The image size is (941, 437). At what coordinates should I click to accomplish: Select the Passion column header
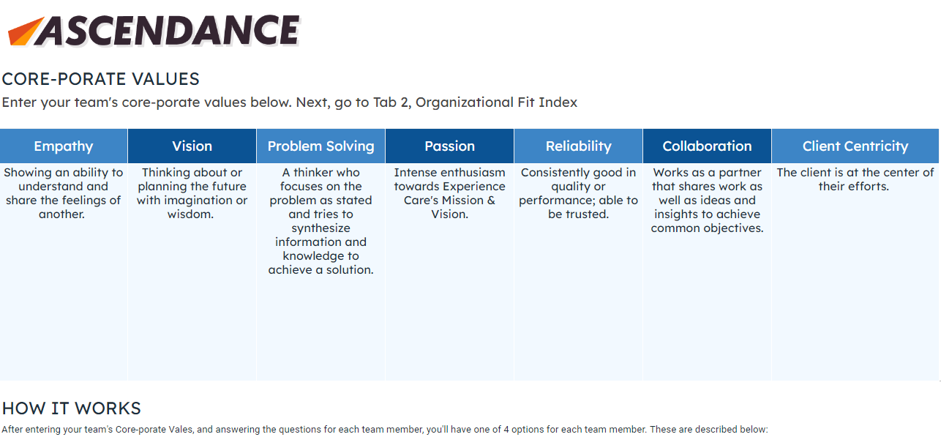pyautogui.click(x=449, y=146)
